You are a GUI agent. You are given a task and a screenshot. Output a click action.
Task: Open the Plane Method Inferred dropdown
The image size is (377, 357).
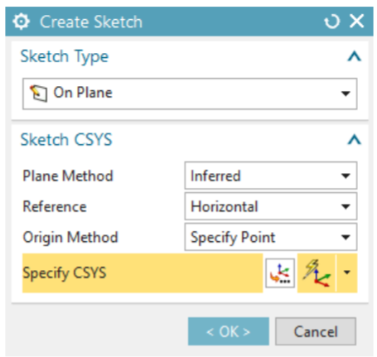coord(271,176)
